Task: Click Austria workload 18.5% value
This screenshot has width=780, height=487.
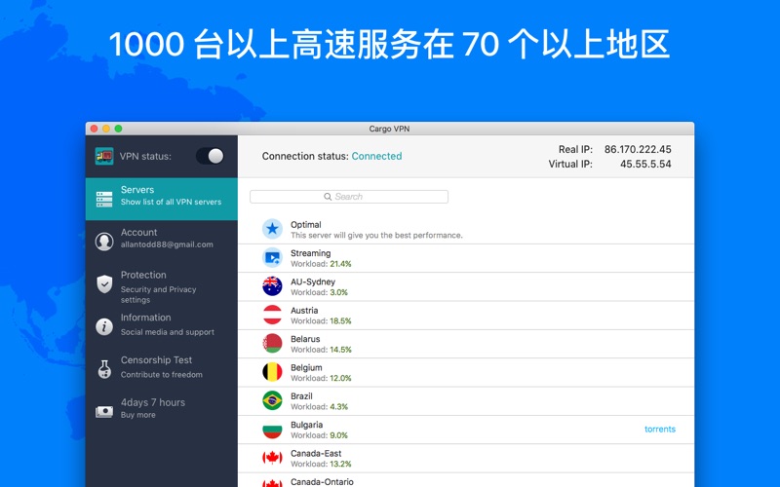Action: (340, 321)
